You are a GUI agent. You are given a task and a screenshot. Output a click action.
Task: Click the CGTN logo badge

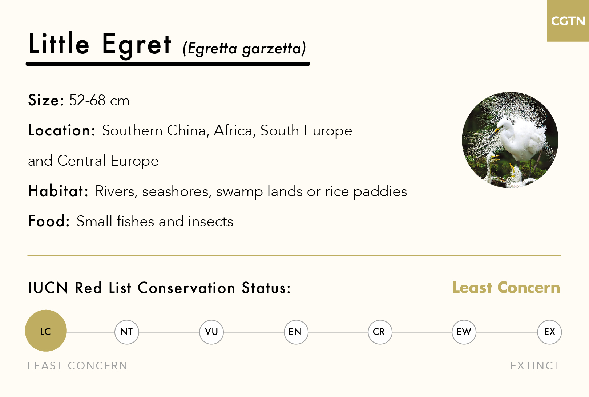[568, 21]
